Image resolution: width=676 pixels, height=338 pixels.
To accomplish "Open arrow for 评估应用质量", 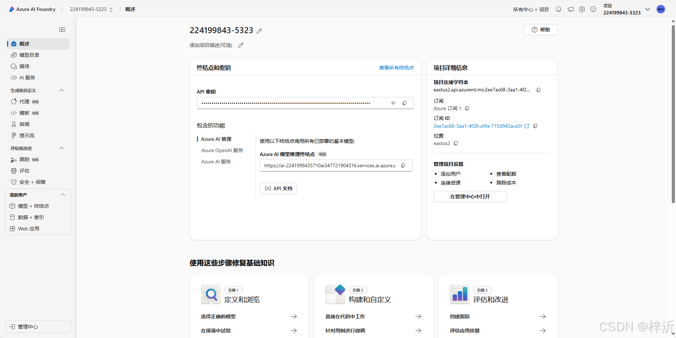I will point(543,331).
